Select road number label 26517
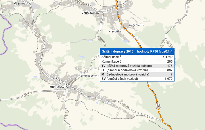 click(x=170, y=44)
